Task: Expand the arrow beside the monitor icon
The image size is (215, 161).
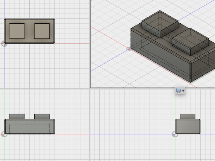Action: (x=183, y=91)
